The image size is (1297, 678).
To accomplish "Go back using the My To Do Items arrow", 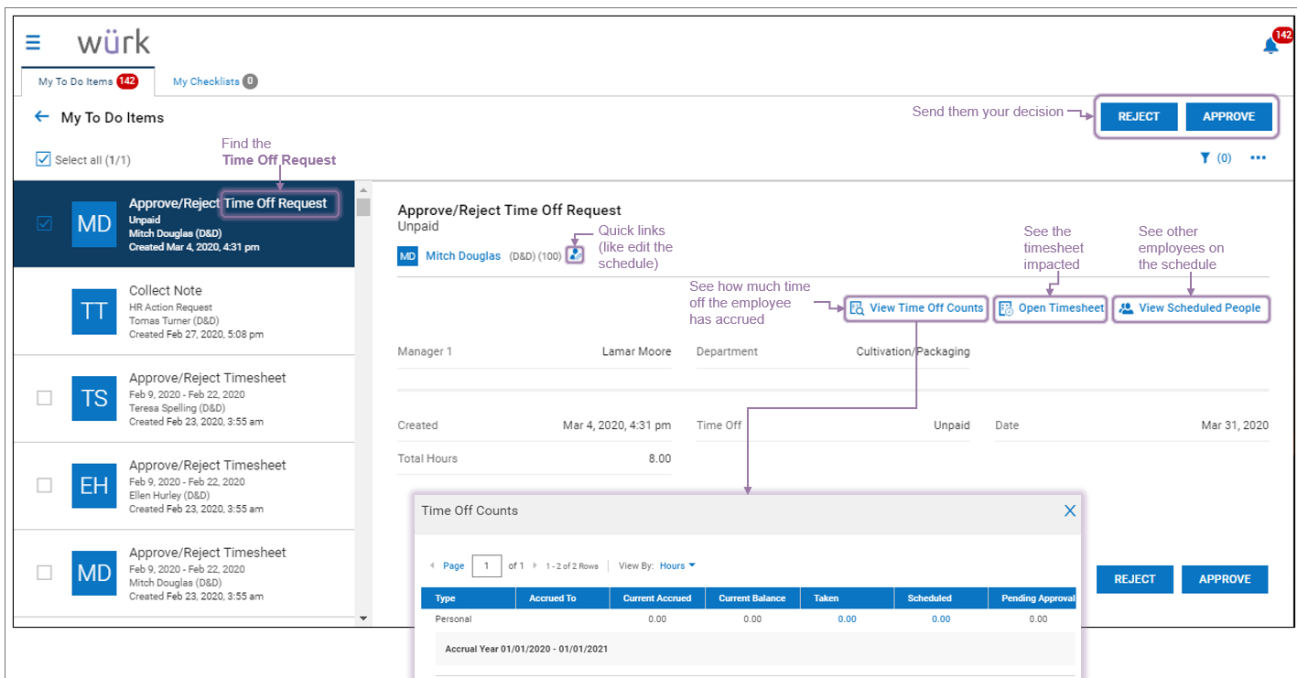I will [x=41, y=117].
